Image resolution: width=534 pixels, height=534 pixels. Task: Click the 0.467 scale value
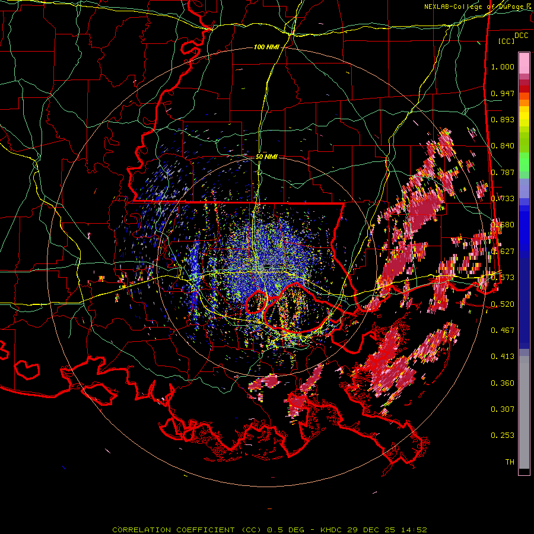click(x=503, y=330)
